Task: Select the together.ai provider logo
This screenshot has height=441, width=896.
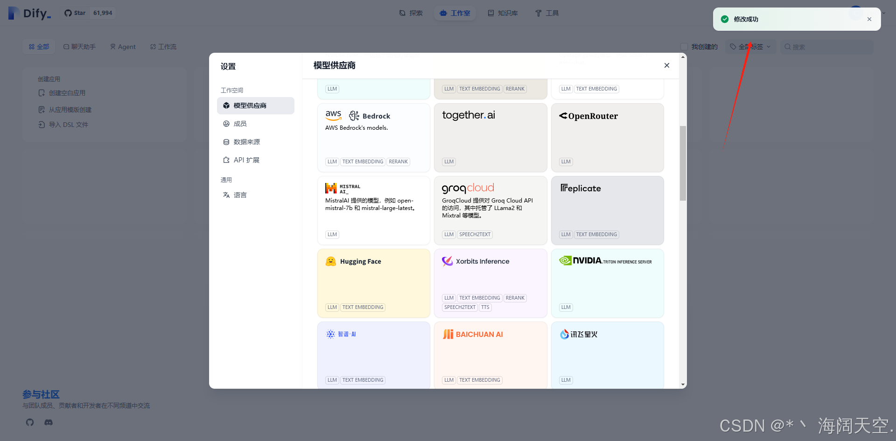Action: [469, 115]
